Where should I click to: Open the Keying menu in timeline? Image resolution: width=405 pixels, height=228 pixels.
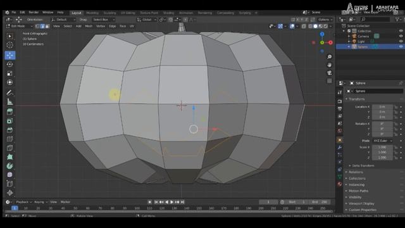point(40,202)
